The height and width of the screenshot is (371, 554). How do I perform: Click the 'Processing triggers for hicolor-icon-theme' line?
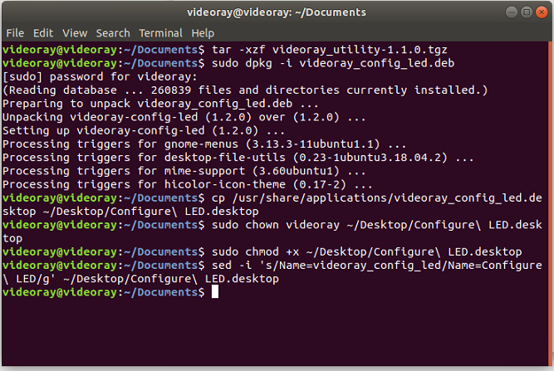point(187,184)
